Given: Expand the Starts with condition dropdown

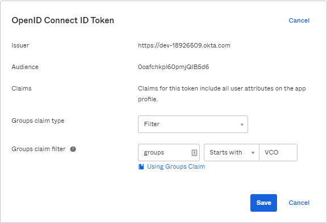Looking at the screenshot, I should point(232,153).
